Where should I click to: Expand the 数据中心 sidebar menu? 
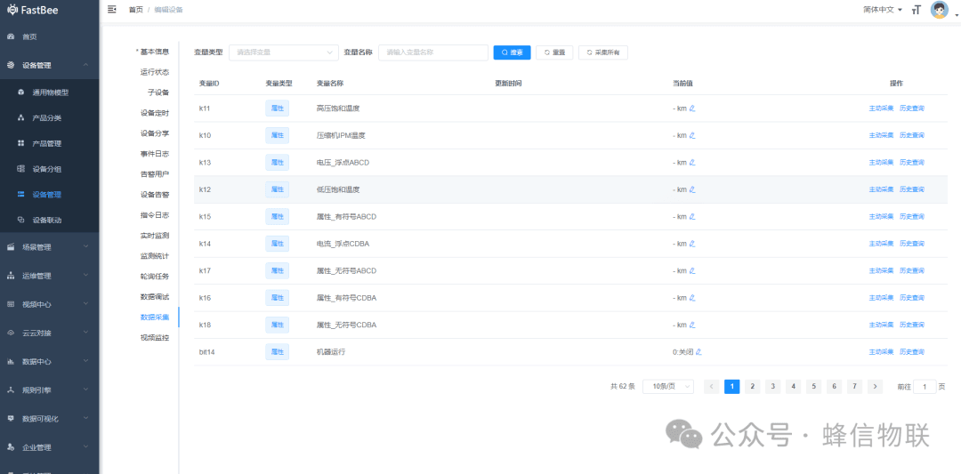50,361
